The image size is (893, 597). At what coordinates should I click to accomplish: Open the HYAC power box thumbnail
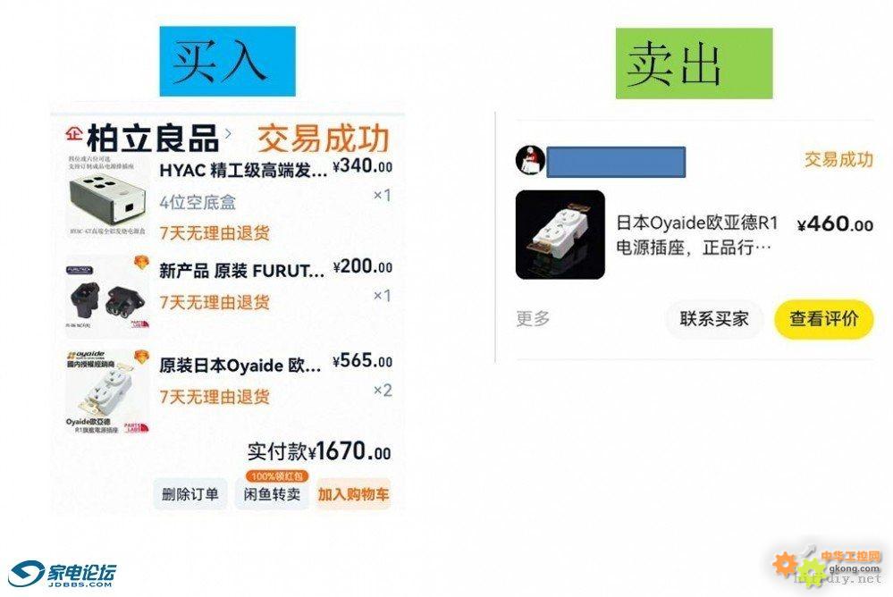pos(107,196)
